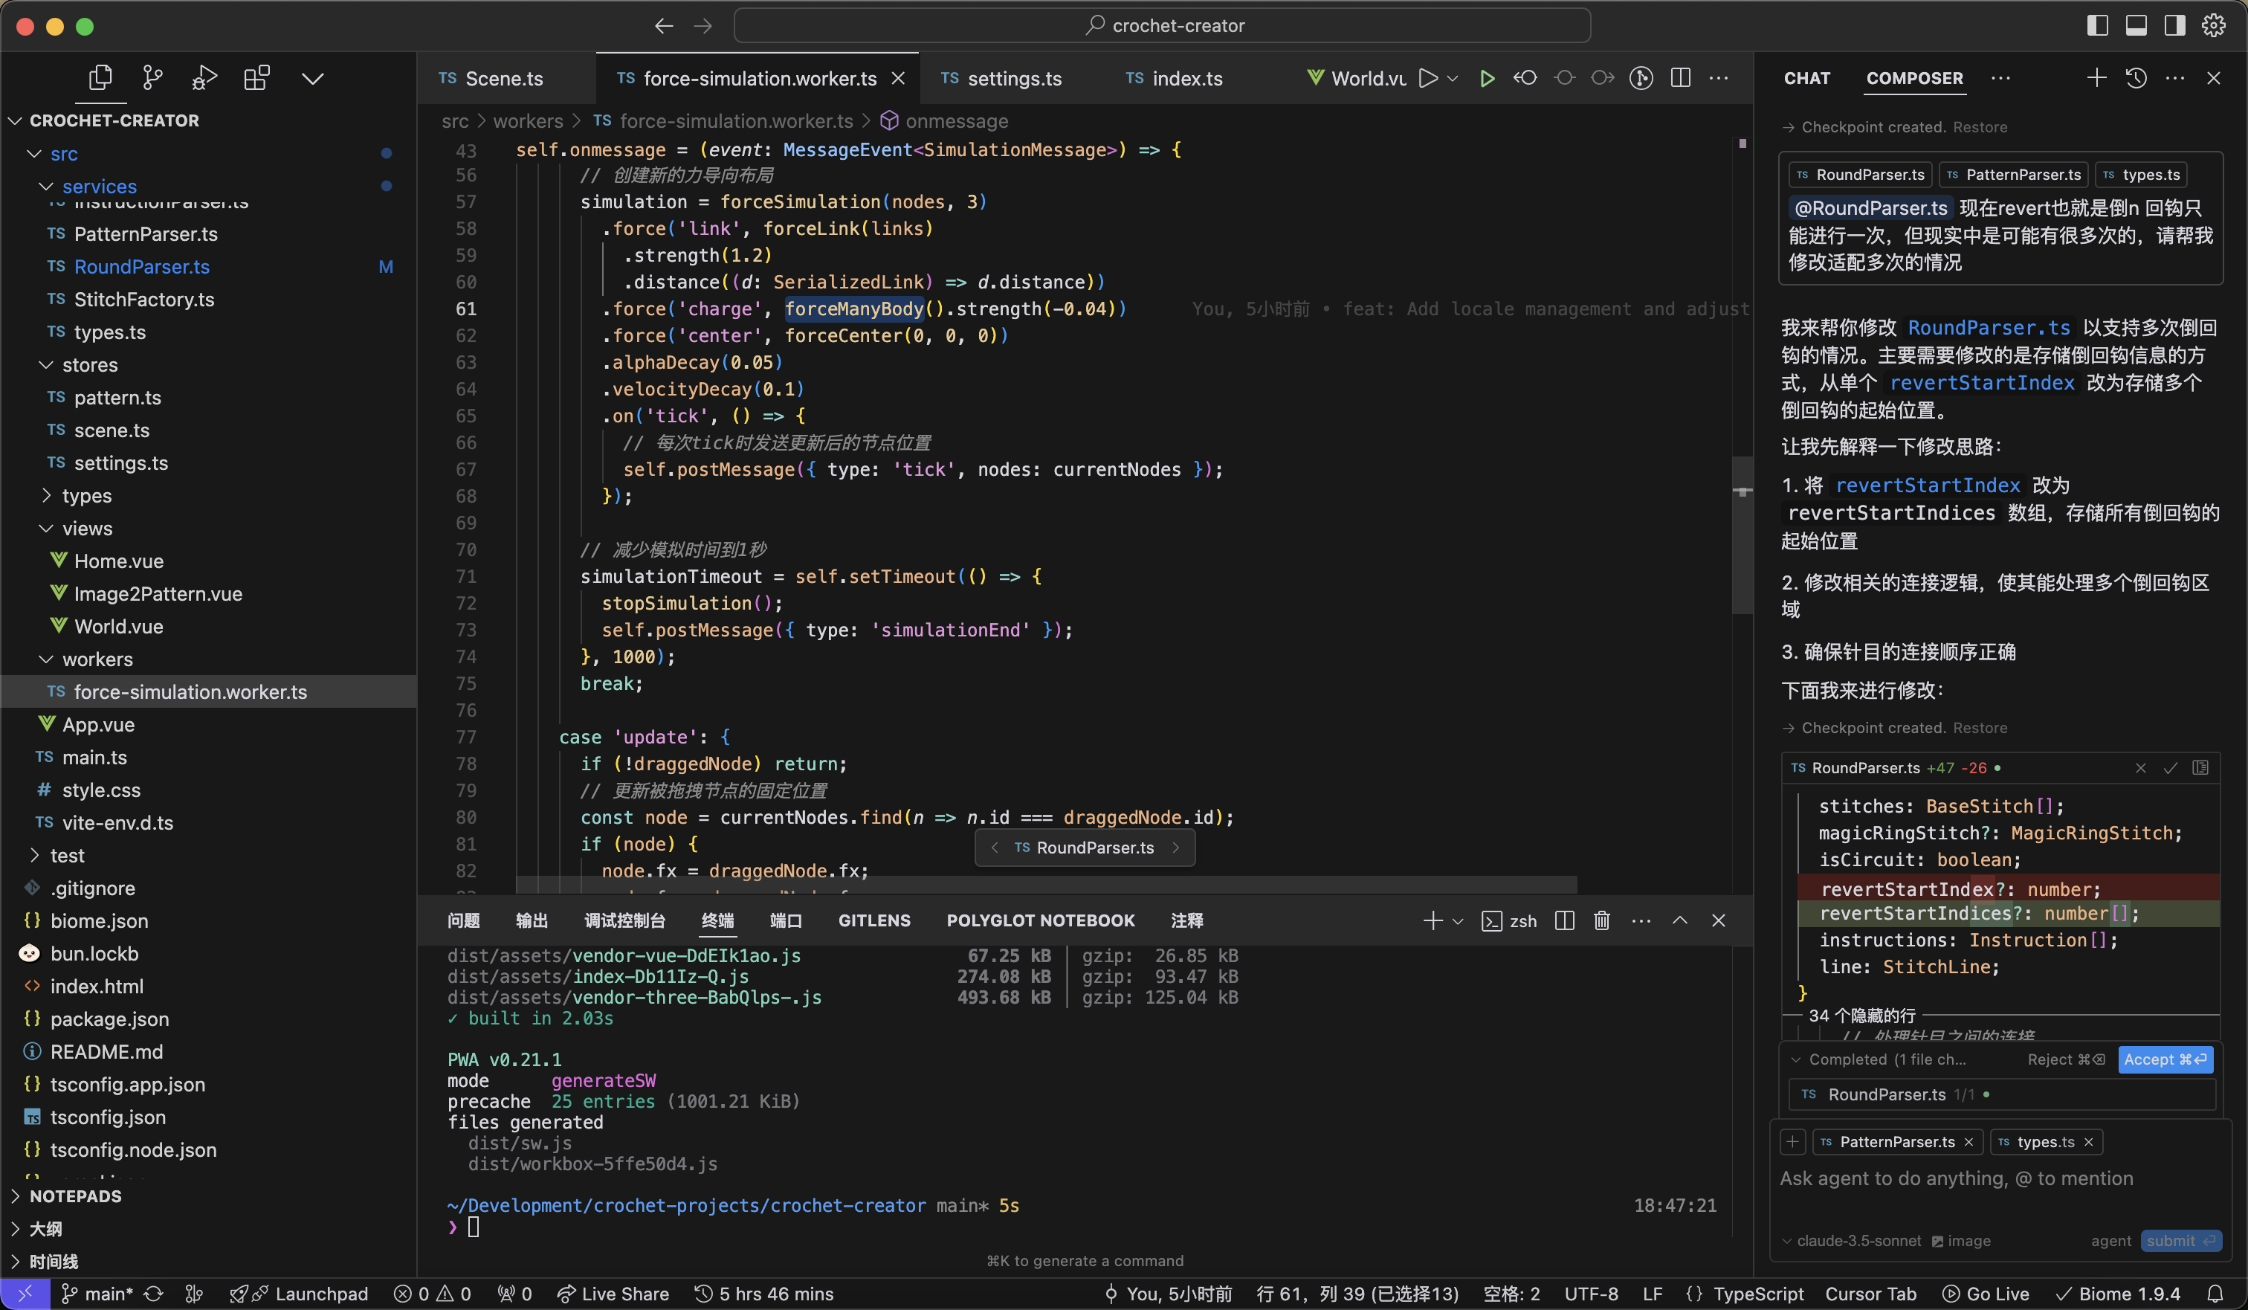Screen dimensions: 2248x1310
Task: Open World.vue in the file tree
Action: point(119,627)
